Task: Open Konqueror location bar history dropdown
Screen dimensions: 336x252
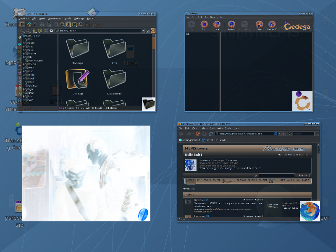Action: pos(143,31)
